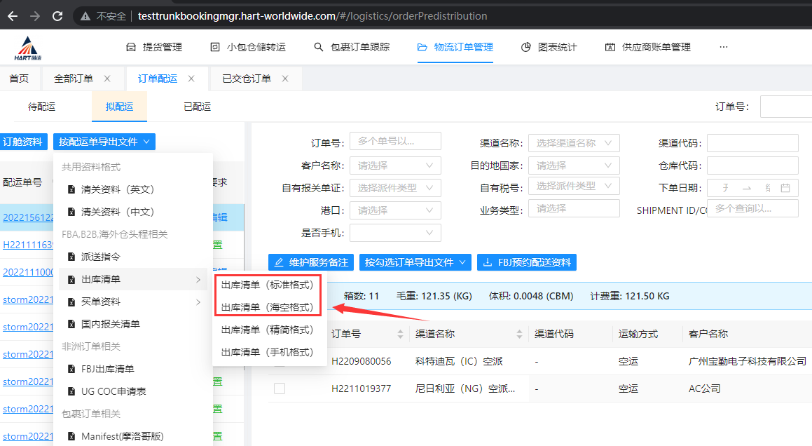This screenshot has height=446, width=812.
Task: Click the HART logo
Action: point(28,48)
